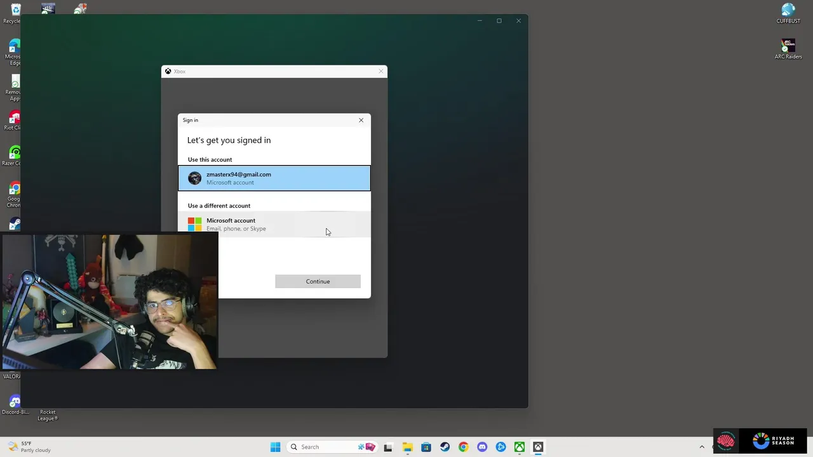Open Google Chrome desktop shortcut
This screenshot has height=457, width=813.
13,194
